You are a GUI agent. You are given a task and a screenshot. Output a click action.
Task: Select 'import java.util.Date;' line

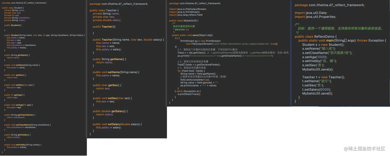click(x=311, y=13)
